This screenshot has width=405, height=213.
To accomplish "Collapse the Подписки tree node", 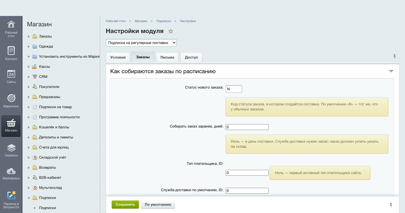I will [29, 198].
